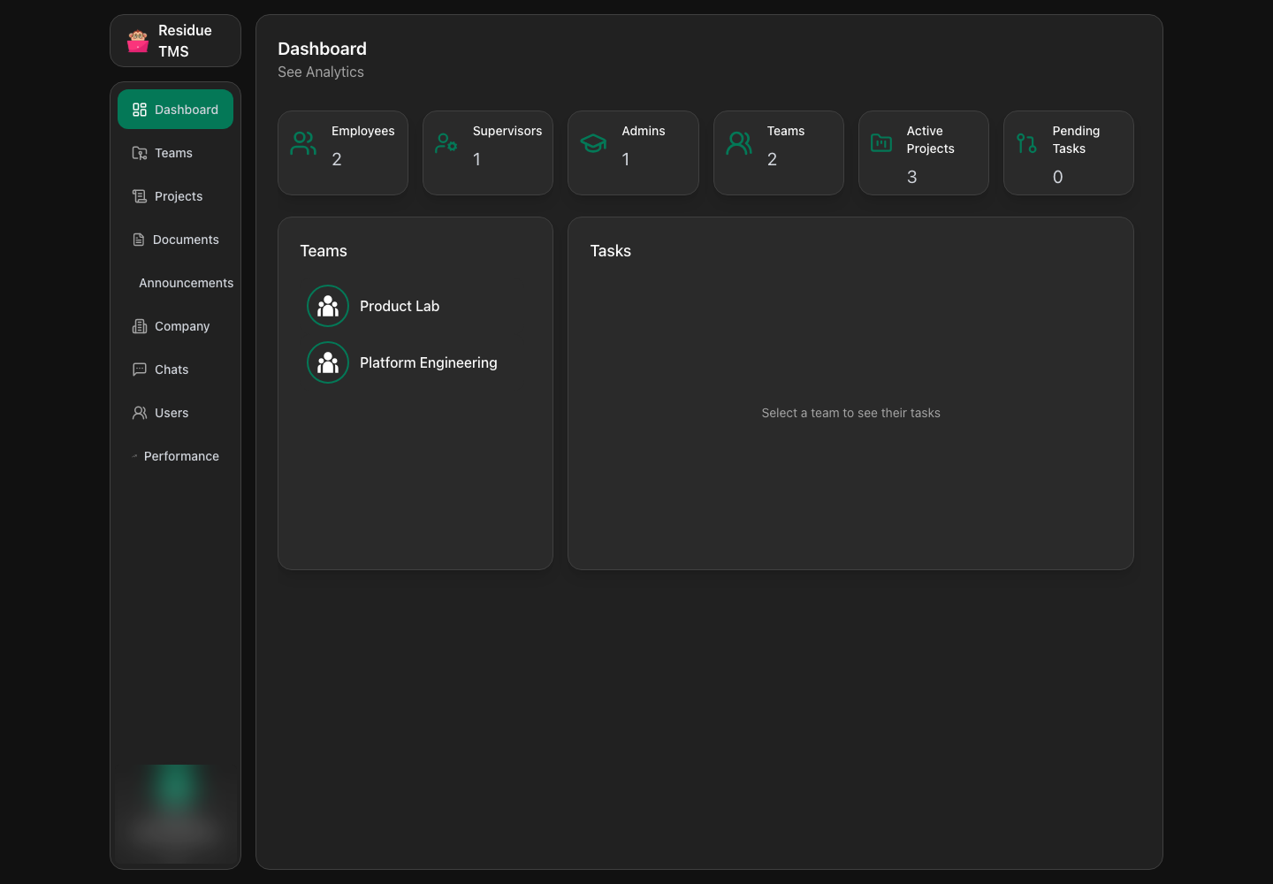Screen dimensions: 1273x884
Task: Click the Documents file icon in sidebar
Action: (139, 240)
